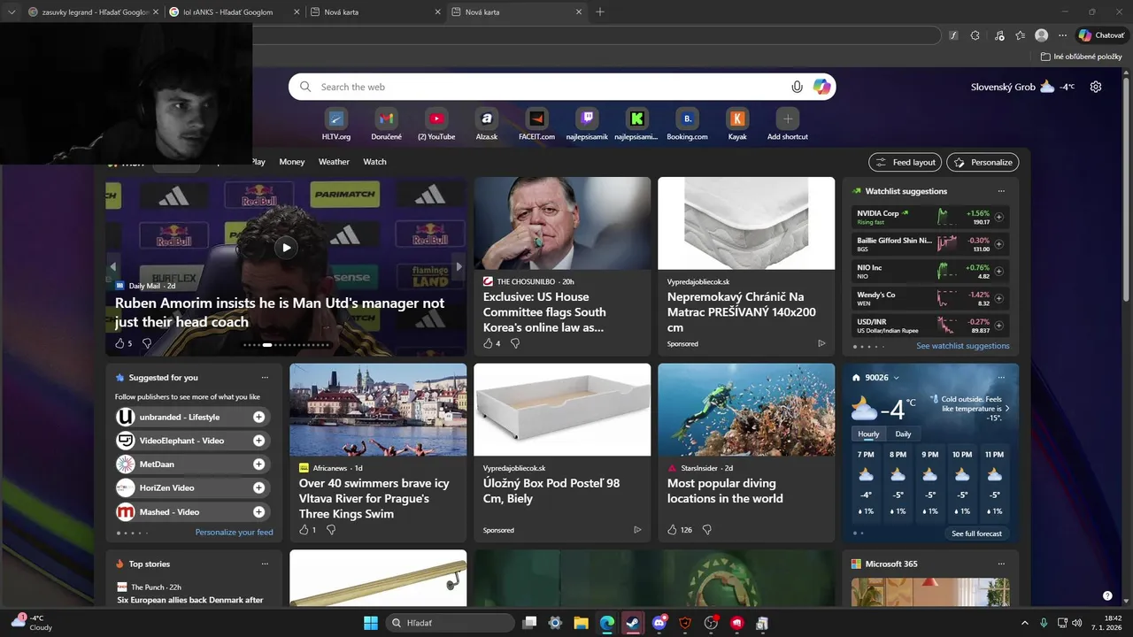This screenshot has width=1133, height=637.
Task: Open Discord from the taskbar
Action: coord(659,623)
